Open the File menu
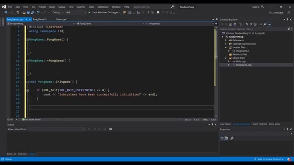This screenshot has height=165, width=294. pos(10,7)
